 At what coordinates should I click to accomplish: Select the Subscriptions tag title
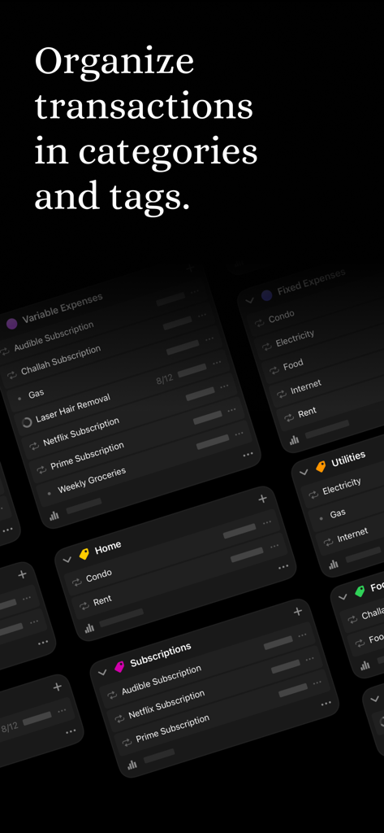(161, 655)
